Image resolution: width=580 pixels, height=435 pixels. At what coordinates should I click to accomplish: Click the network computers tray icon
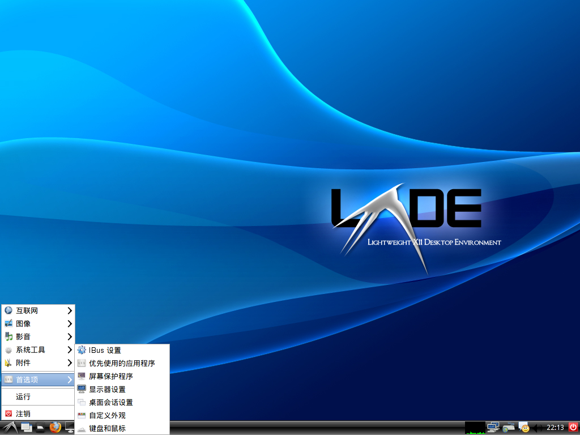(493, 428)
